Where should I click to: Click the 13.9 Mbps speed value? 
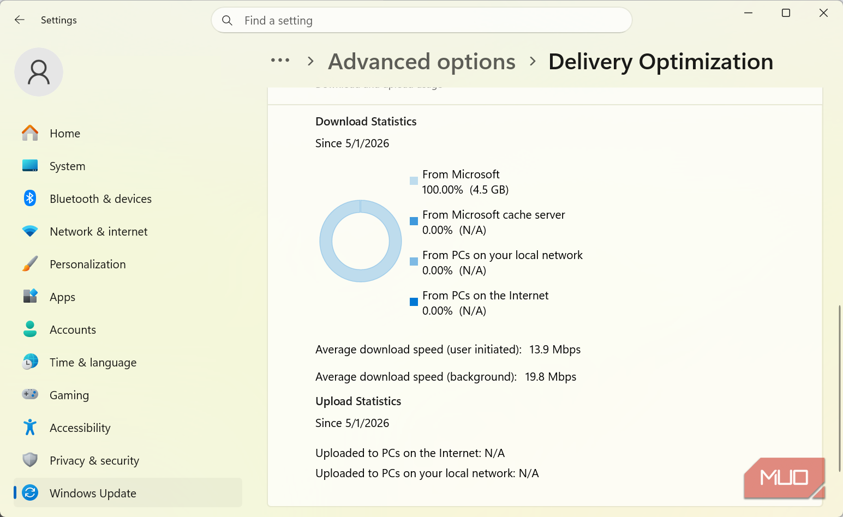pos(555,350)
